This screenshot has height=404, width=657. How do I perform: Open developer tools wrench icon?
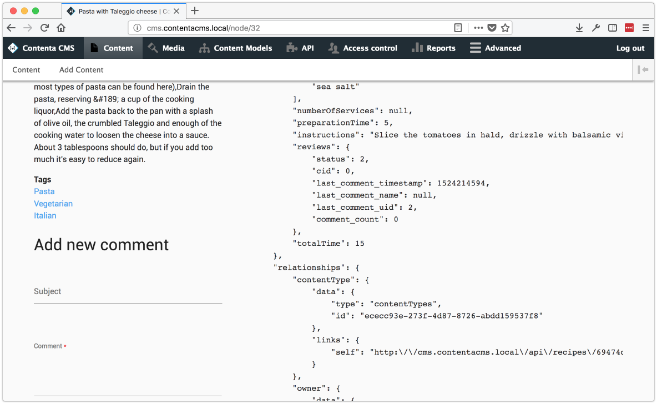click(x=596, y=28)
